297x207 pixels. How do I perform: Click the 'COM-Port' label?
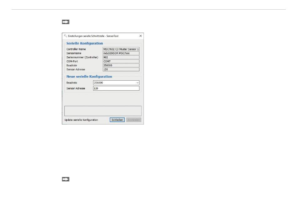[x=72, y=61]
